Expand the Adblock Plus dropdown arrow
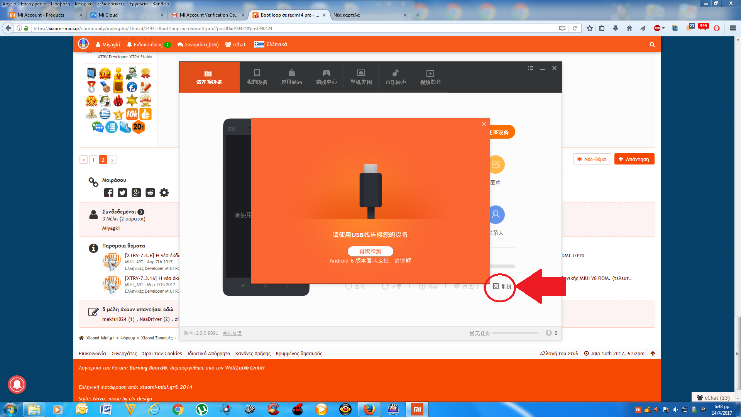This screenshot has height=417, width=741. [x=663, y=28]
